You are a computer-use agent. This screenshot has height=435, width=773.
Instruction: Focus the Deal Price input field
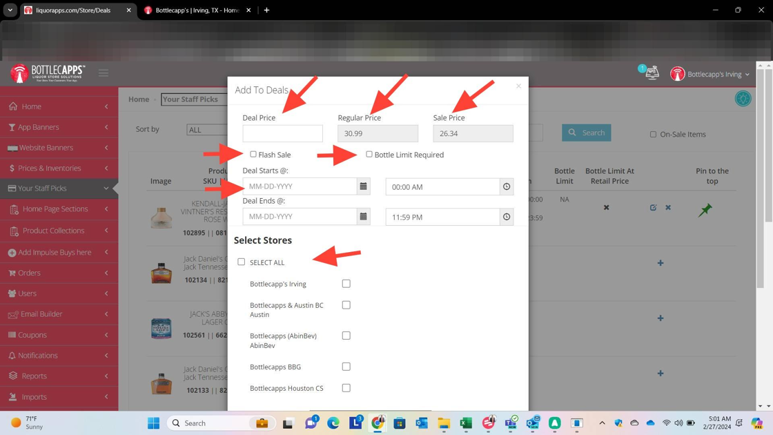pyautogui.click(x=282, y=133)
